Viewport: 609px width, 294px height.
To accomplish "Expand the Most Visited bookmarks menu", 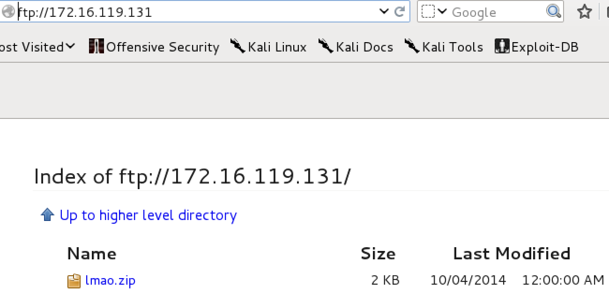I will pyautogui.click(x=37, y=47).
